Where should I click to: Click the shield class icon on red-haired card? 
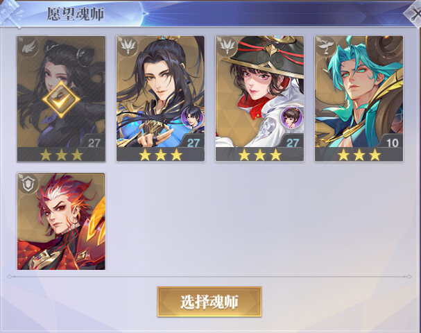[x=28, y=184]
